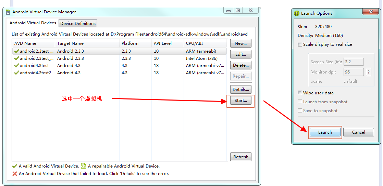383x186 pixels.
Task: Select the Intel Atom (x86) device row
Action: [120, 58]
